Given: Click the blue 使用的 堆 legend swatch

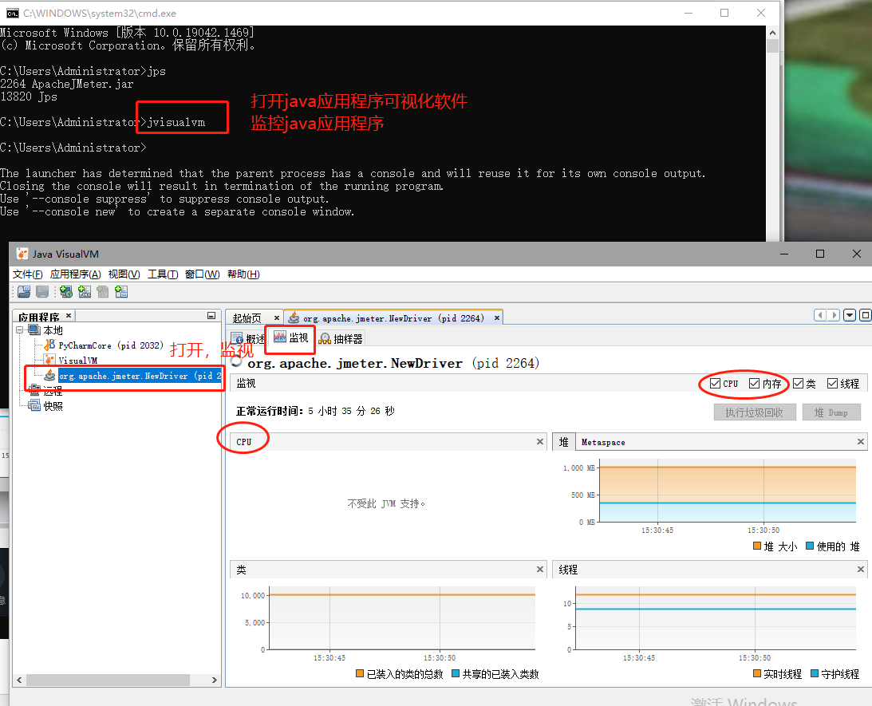Looking at the screenshot, I should coord(810,546).
